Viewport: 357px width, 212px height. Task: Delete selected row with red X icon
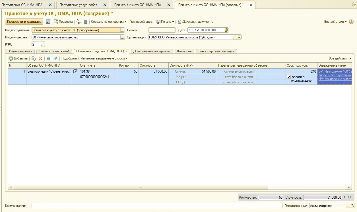[40, 58]
